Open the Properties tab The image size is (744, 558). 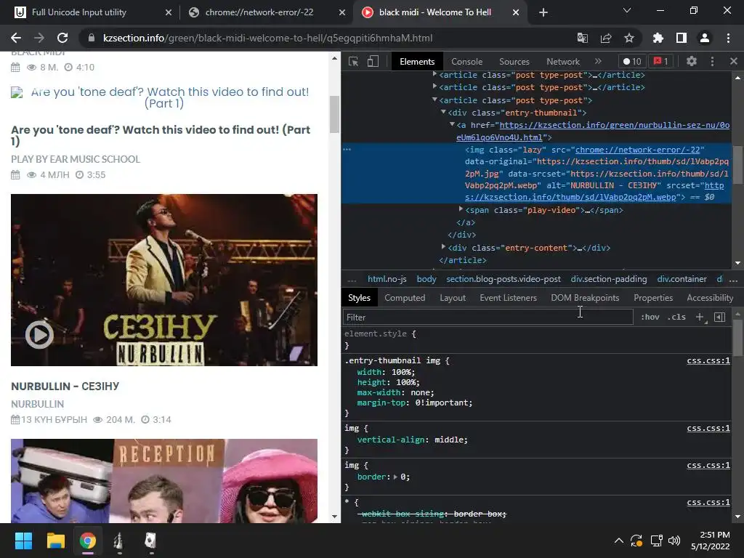pos(653,298)
